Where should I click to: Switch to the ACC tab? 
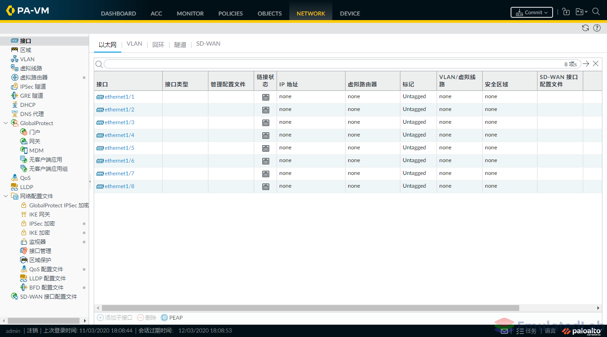(156, 13)
